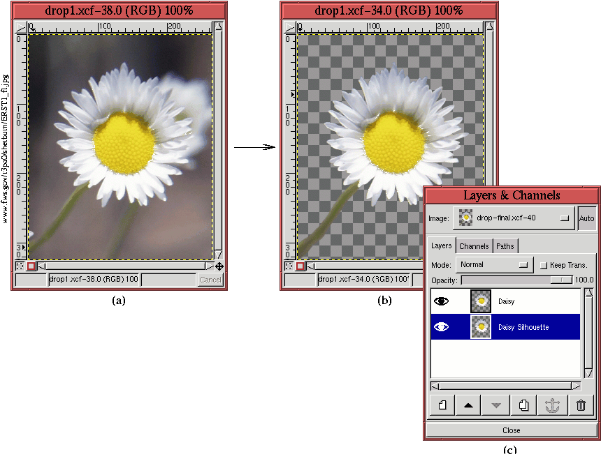Switch to the Paths tab
The width and height of the screenshot is (601, 454).
[x=505, y=246]
